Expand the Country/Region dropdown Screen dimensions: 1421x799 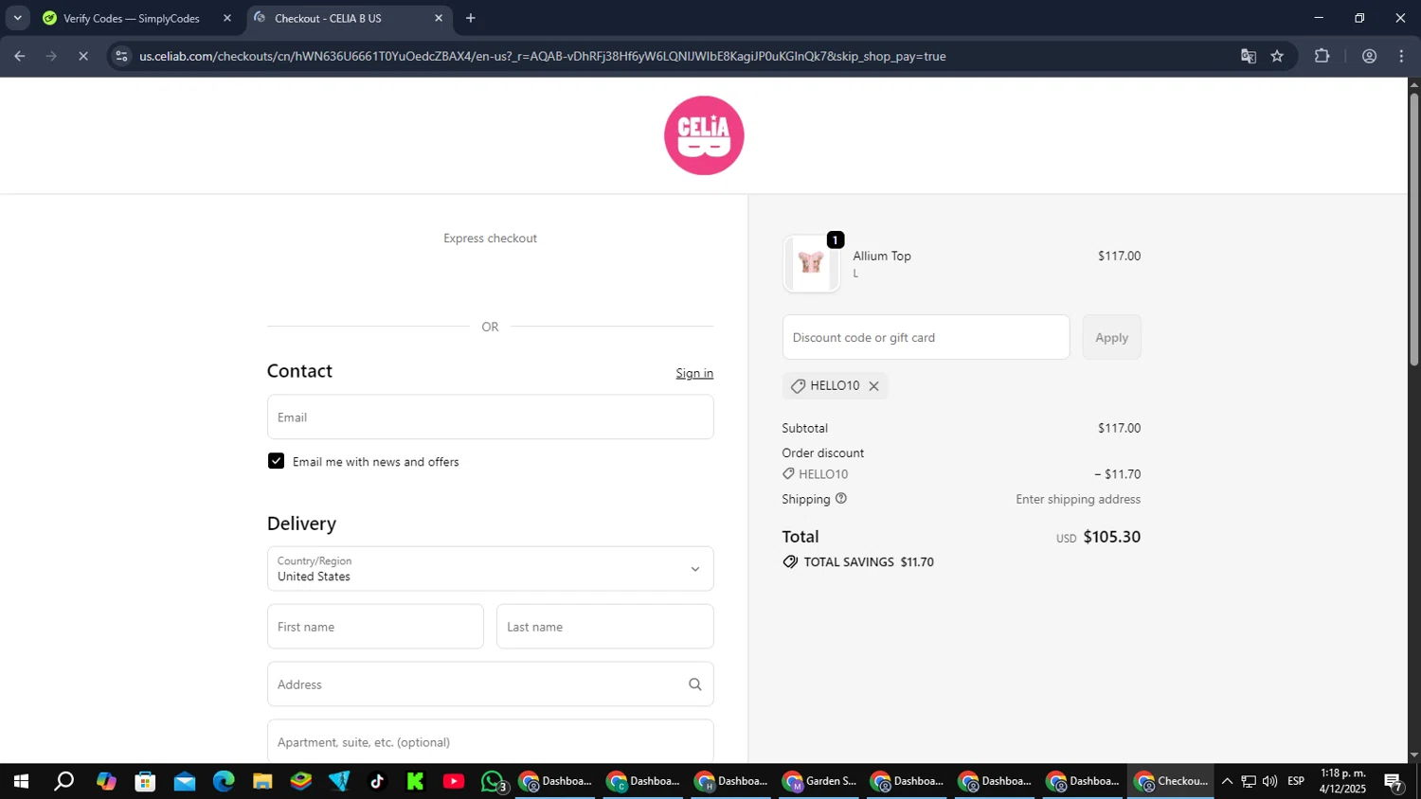click(x=490, y=569)
